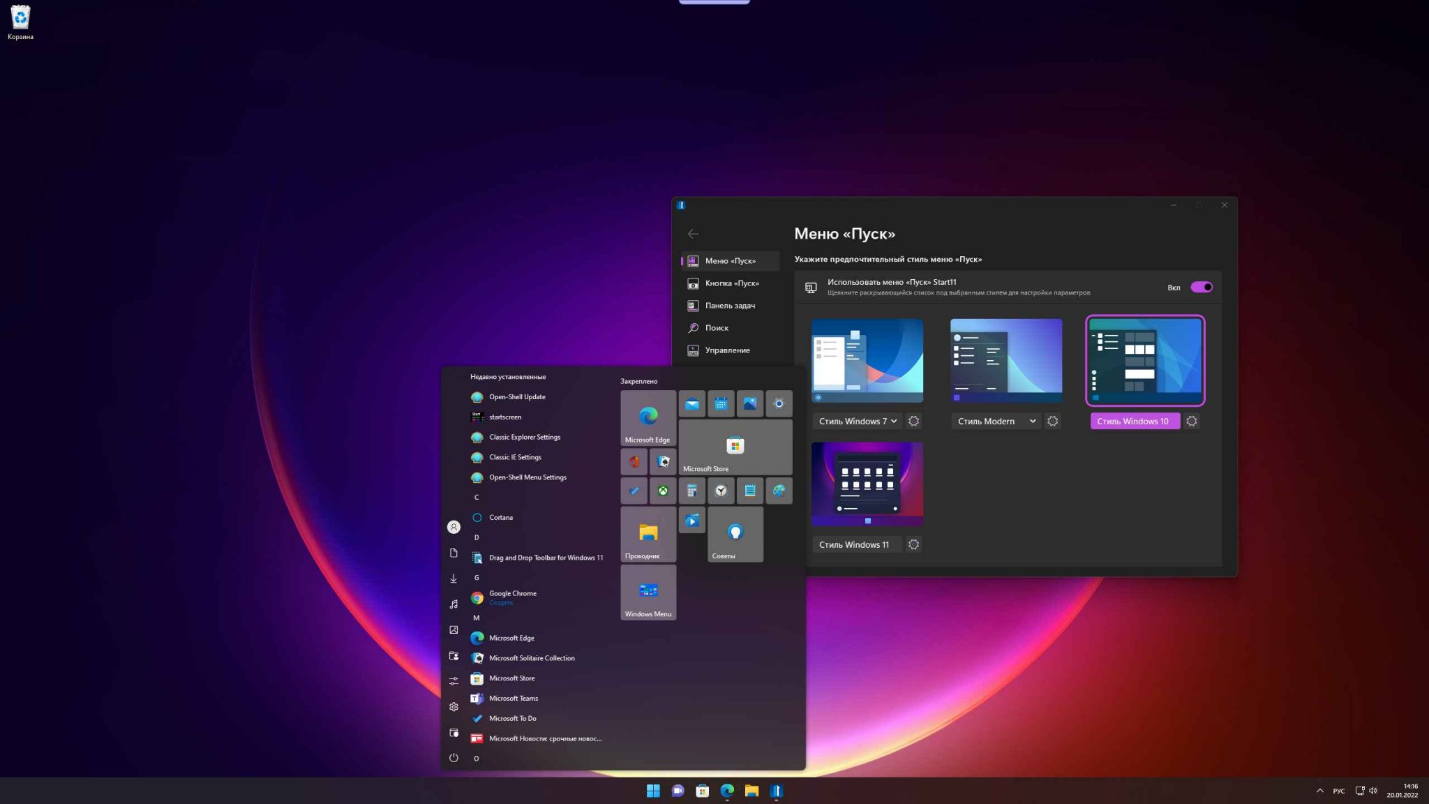Open the 'Управление' section

click(x=730, y=350)
